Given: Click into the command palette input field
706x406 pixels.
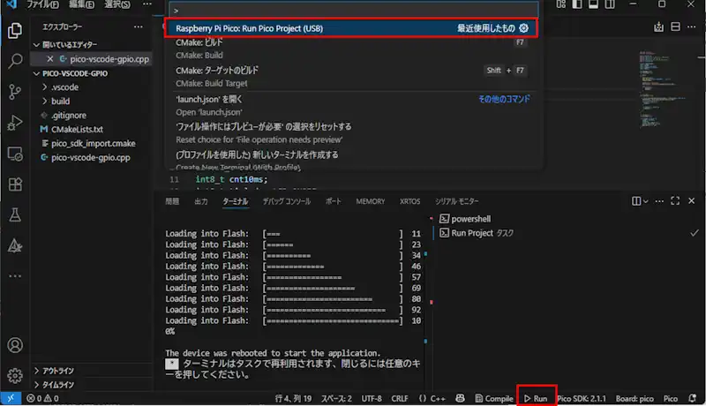Looking at the screenshot, I should pos(354,11).
